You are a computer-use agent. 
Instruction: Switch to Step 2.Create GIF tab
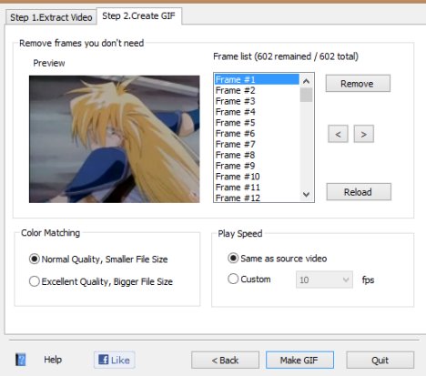click(x=139, y=15)
